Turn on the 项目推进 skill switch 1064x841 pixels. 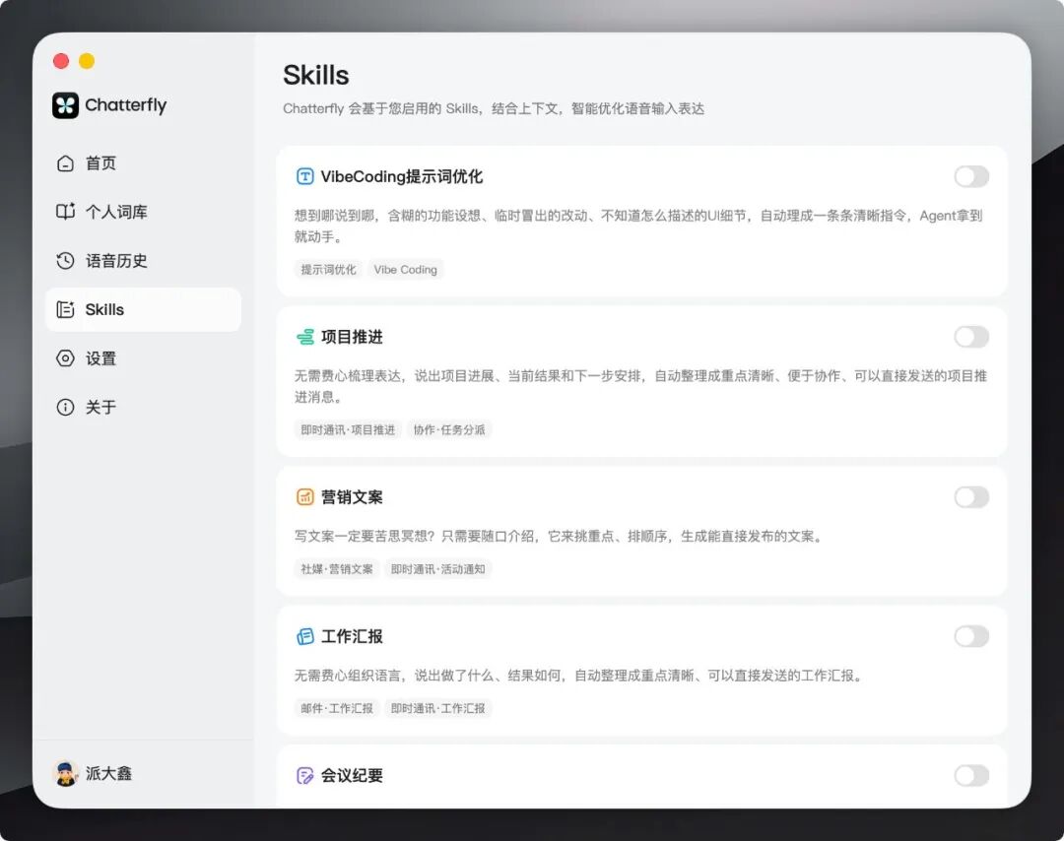click(x=971, y=337)
